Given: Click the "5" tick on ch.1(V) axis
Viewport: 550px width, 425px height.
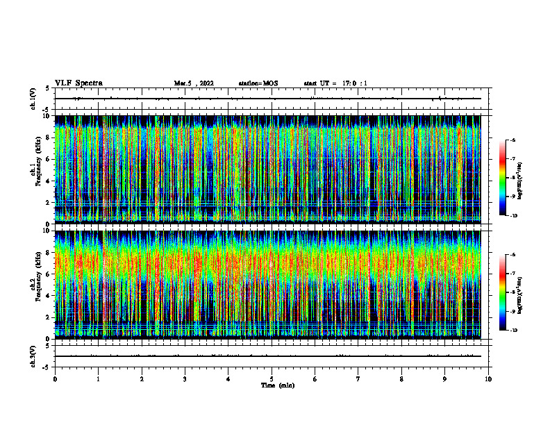Looking at the screenshot, I should pyautogui.click(x=49, y=88).
